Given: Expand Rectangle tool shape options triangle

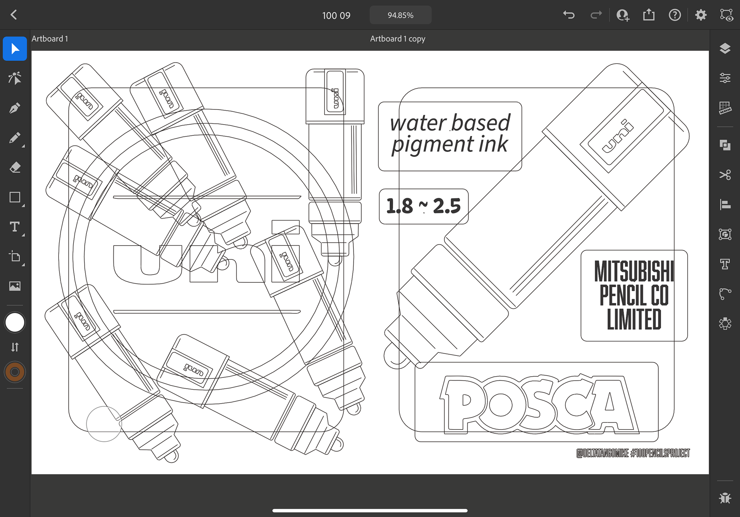Looking at the screenshot, I should point(23,205).
